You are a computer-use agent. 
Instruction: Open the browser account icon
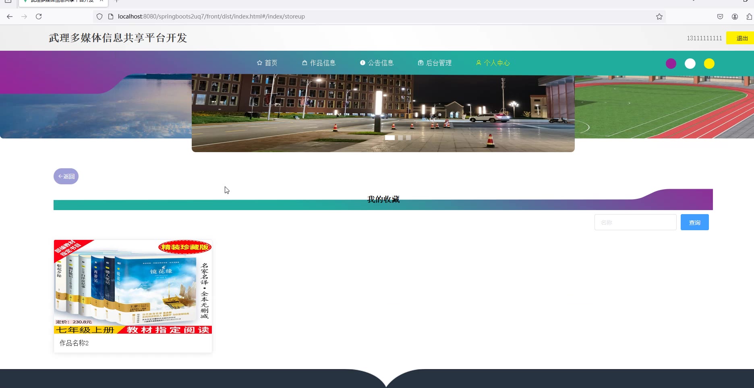tap(735, 17)
